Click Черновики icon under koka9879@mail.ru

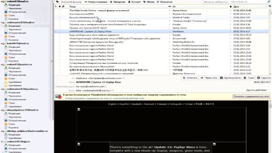(6, 50)
